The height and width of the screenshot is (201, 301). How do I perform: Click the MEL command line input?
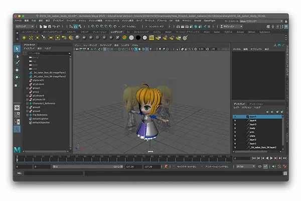click(54, 173)
